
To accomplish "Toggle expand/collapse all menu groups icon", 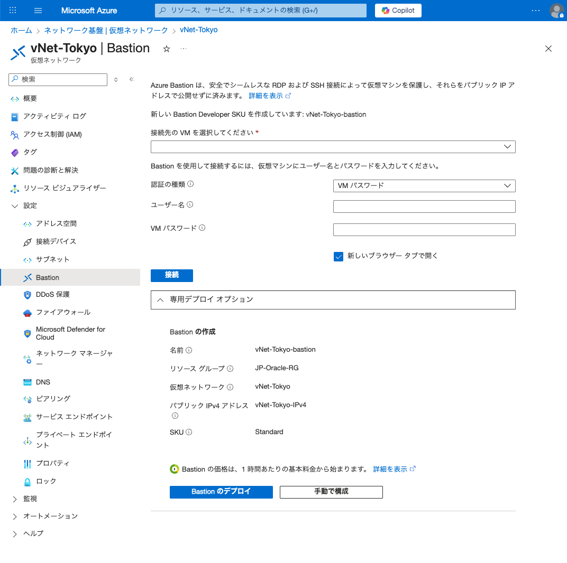I will [x=116, y=79].
